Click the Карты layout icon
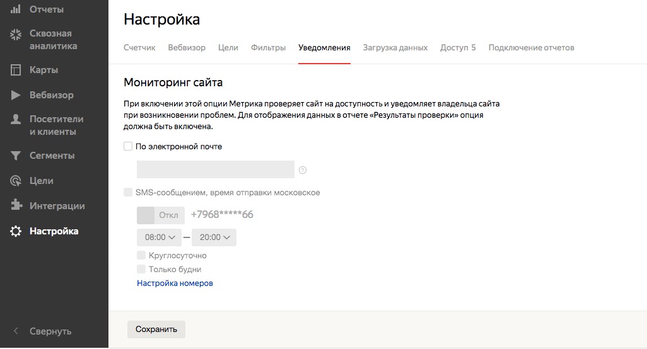This screenshot has height=349, width=647. pos(16,70)
